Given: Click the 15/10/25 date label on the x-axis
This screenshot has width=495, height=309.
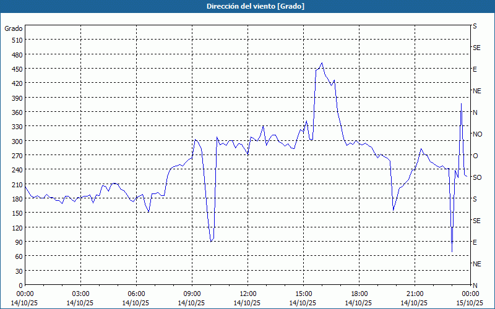Looking at the screenshot, I should click(x=469, y=303).
